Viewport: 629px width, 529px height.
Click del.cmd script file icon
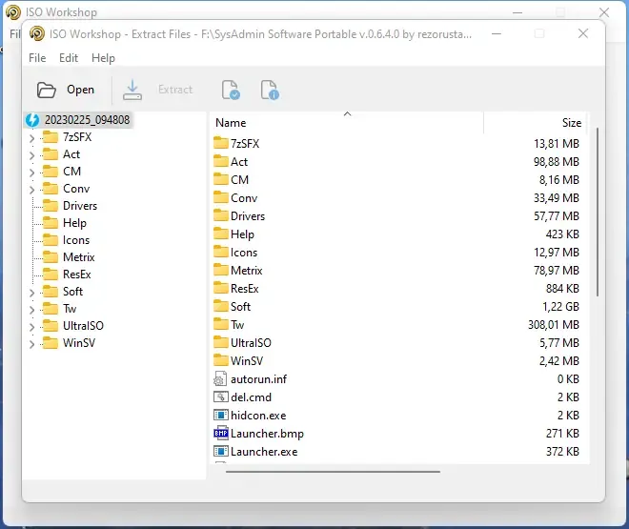[x=221, y=397]
